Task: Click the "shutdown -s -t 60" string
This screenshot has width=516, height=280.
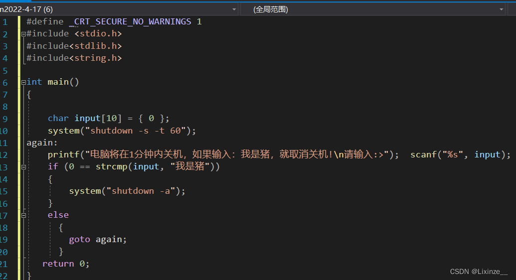Action: click(136, 131)
